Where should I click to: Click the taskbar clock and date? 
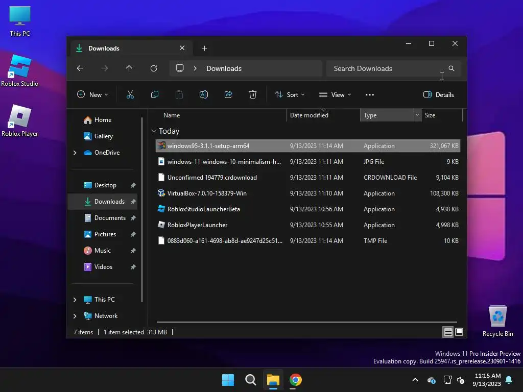tap(486, 380)
